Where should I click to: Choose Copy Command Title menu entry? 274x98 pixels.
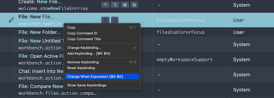(x=102, y=39)
